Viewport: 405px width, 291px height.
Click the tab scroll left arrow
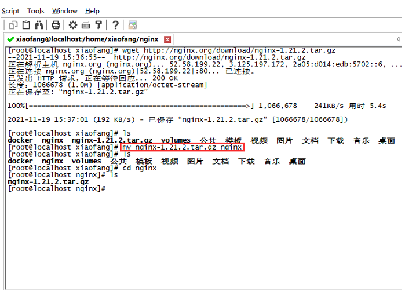point(398,39)
